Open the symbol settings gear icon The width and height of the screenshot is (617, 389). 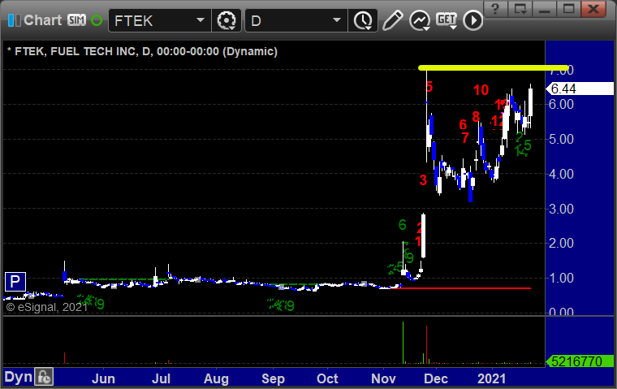[x=227, y=20]
